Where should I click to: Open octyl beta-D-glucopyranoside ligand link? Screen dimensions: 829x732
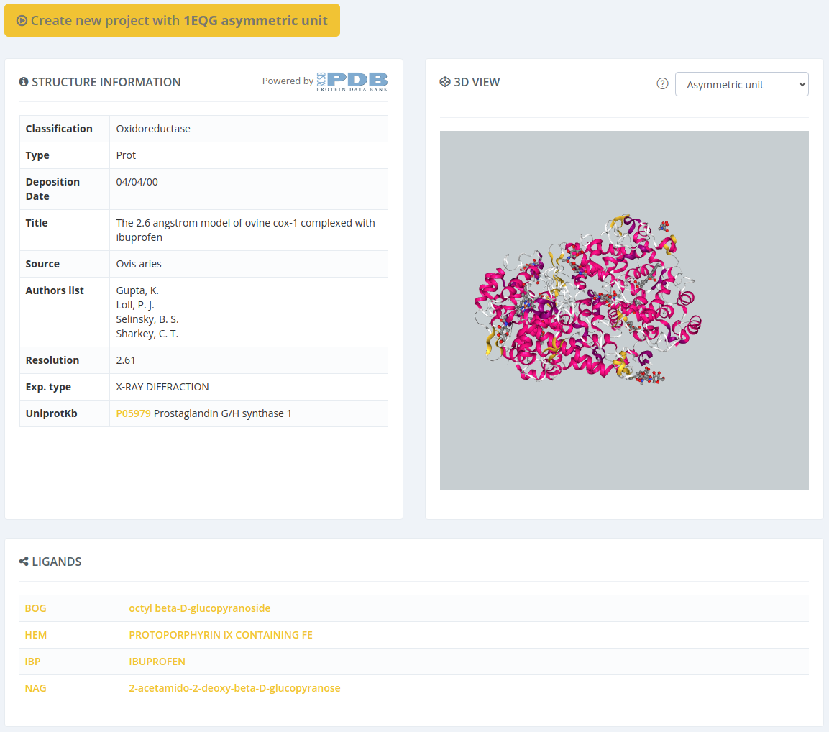[199, 608]
